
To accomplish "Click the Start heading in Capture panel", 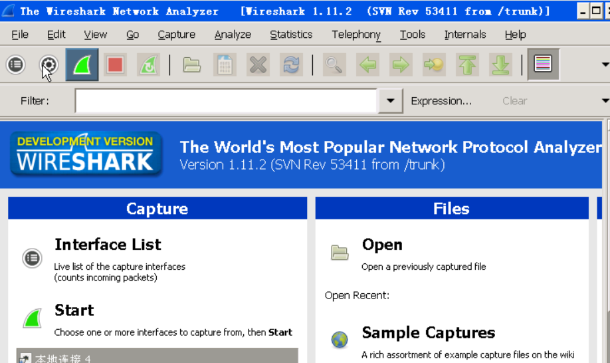I will click(74, 310).
